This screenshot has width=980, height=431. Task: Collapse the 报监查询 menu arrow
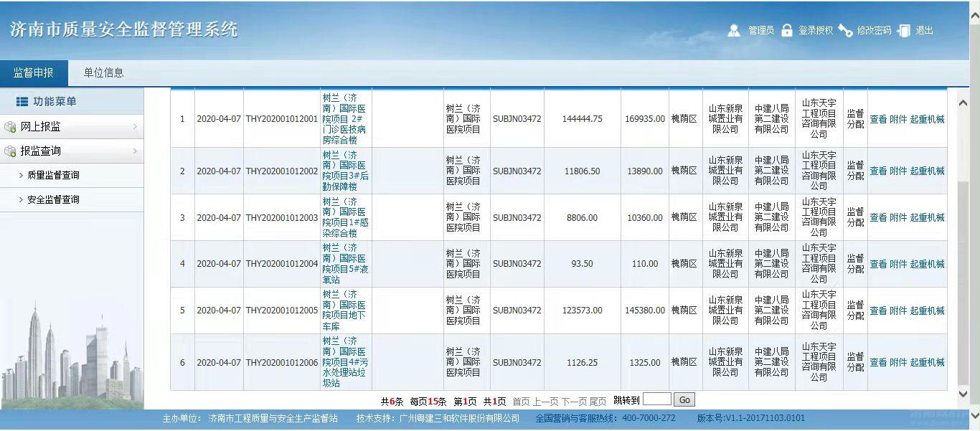(135, 151)
